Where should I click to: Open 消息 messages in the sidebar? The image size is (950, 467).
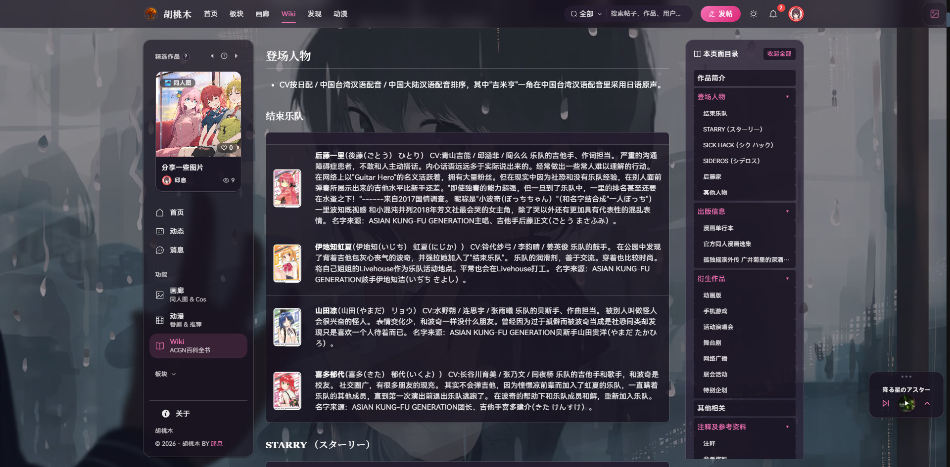click(x=198, y=250)
